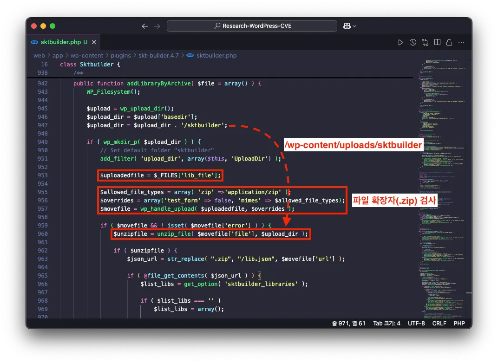Run the PHP file with play icon
This screenshot has height=363, width=498.
(400, 42)
